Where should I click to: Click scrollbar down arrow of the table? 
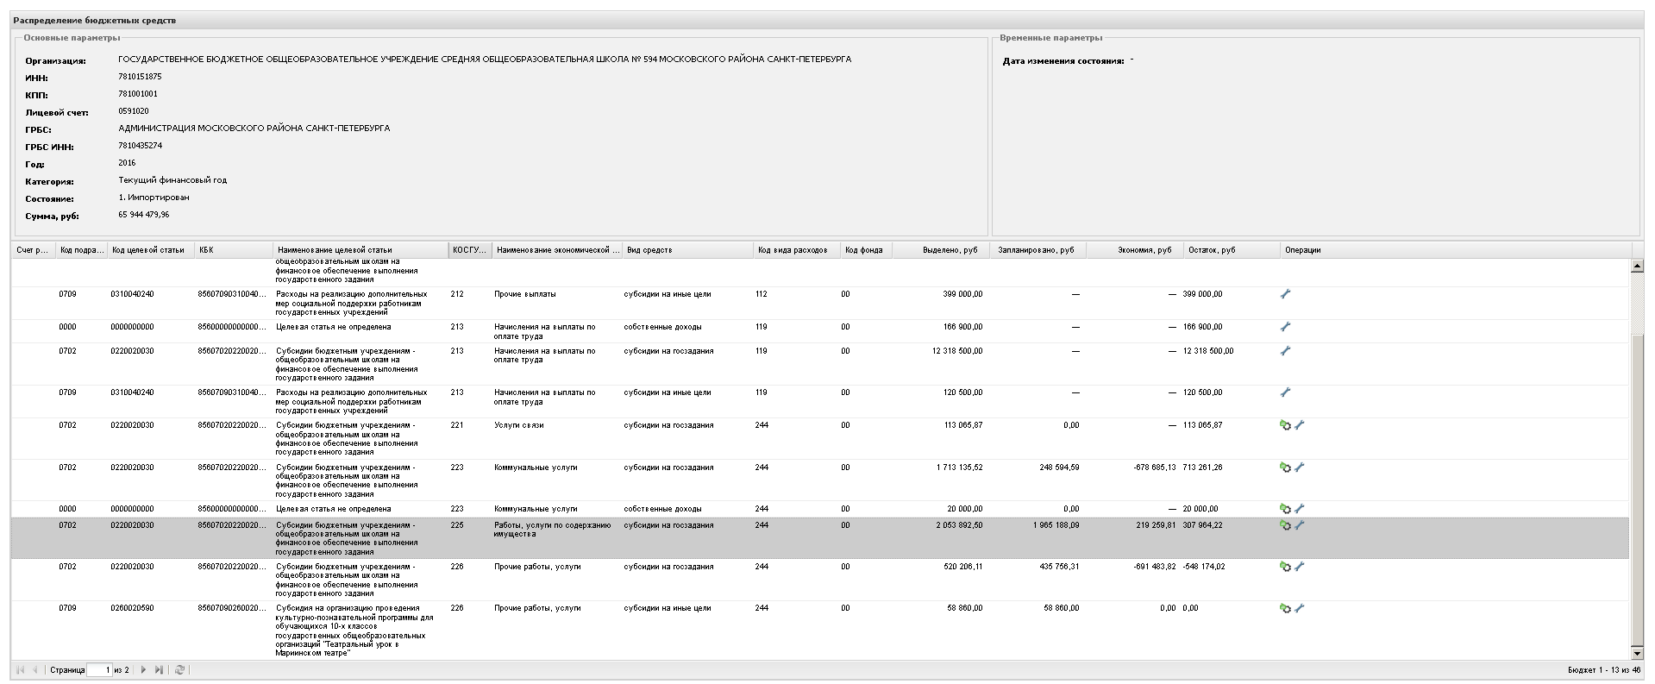click(1637, 654)
